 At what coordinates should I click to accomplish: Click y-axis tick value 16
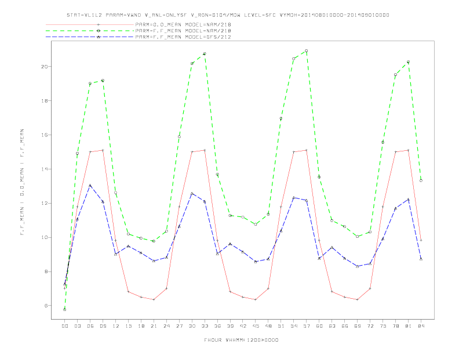pos(44,135)
